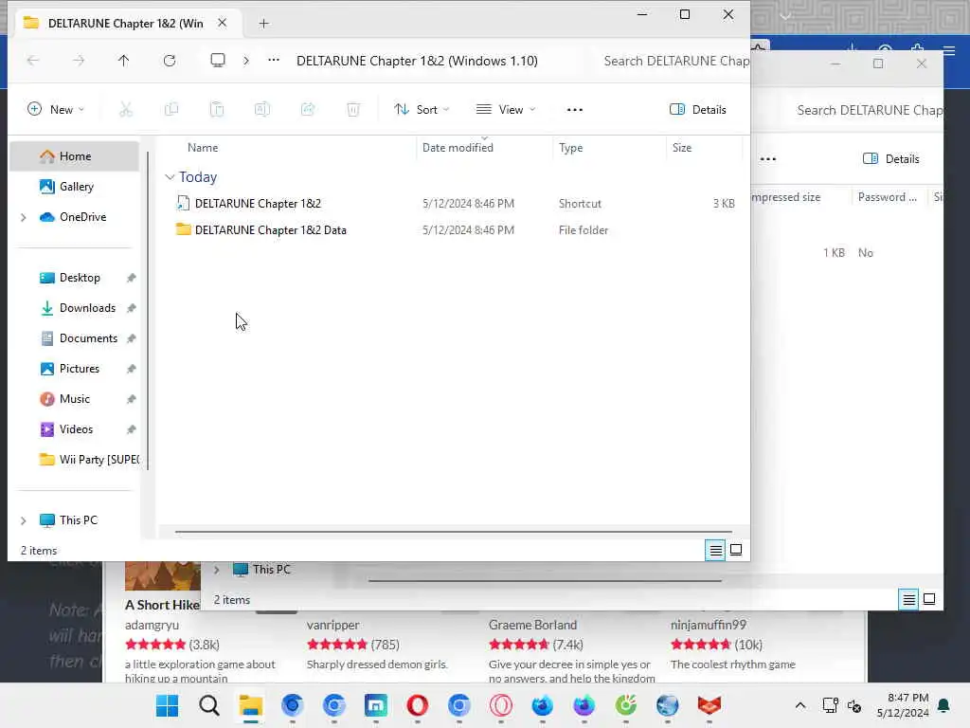Viewport: 970px width, 728px height.
Task: Add a new File Explorer tab
Action: pos(263,24)
